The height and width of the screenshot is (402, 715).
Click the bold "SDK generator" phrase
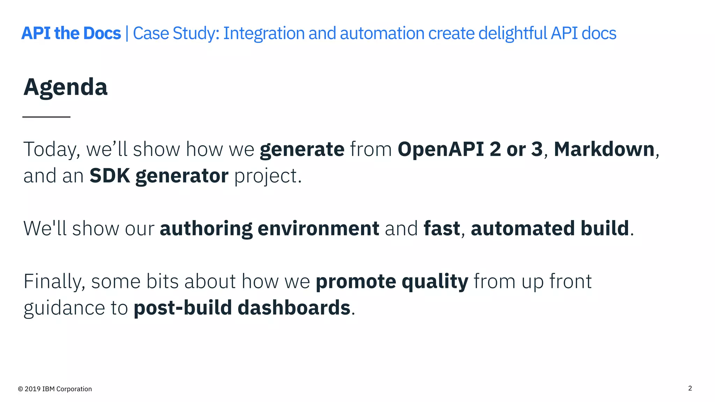pyautogui.click(x=159, y=176)
